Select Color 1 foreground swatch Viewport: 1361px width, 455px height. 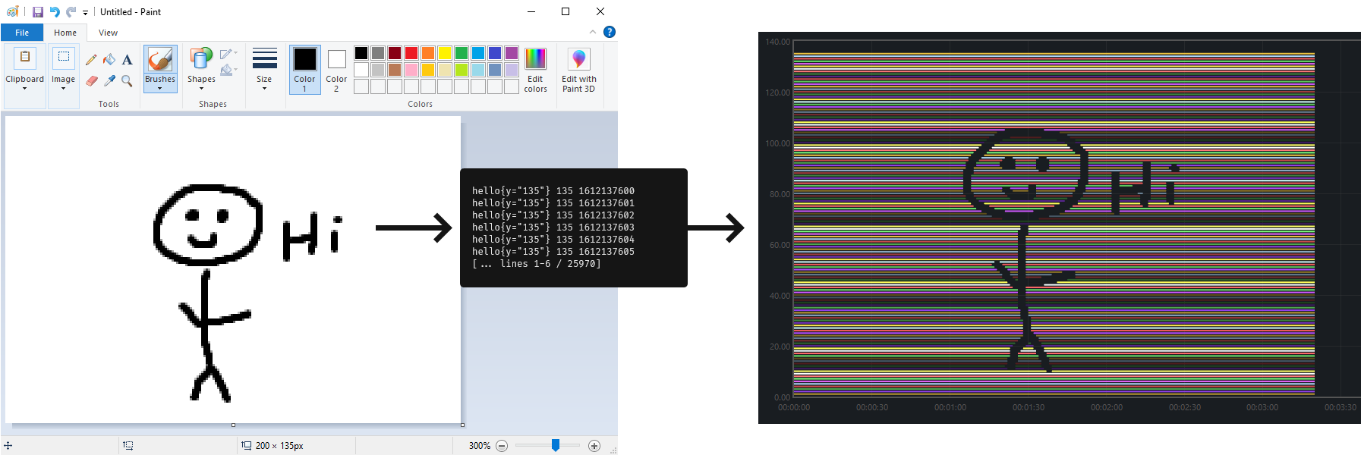pyautogui.click(x=305, y=70)
